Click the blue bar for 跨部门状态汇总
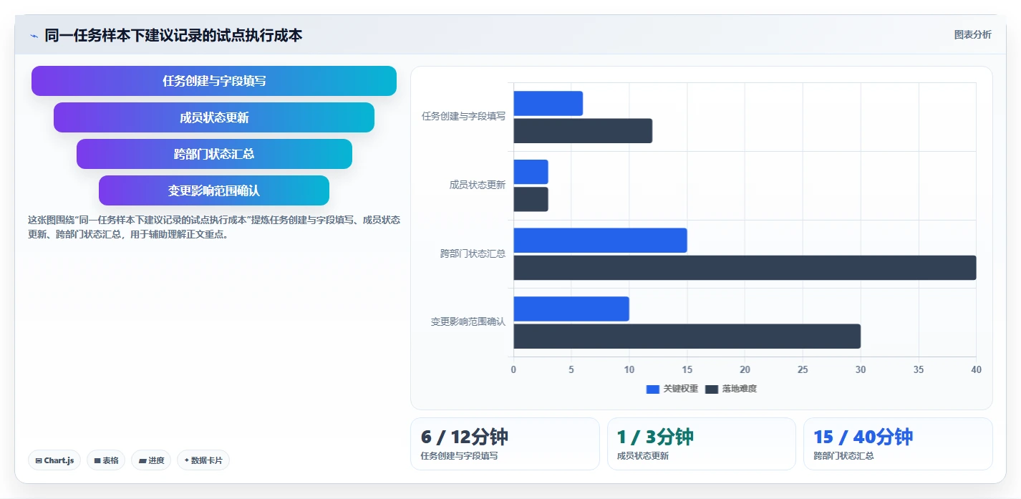Screen dimensions: 1021x499 601,241
